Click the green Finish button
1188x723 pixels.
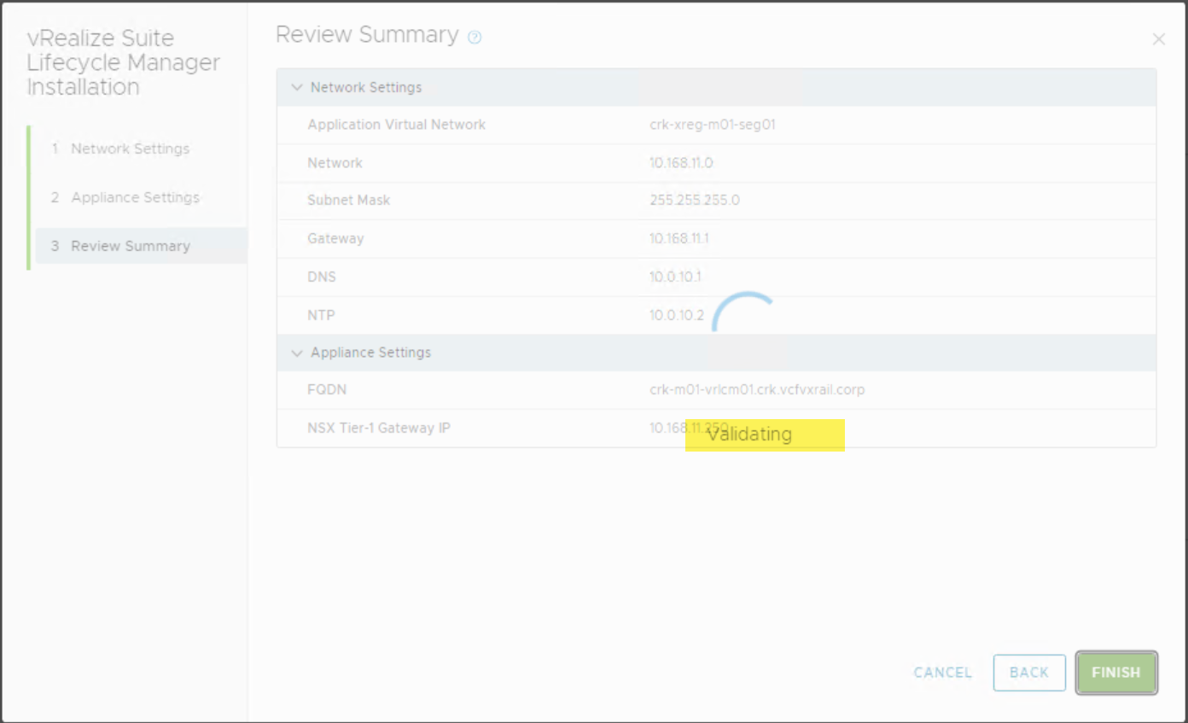1115,673
